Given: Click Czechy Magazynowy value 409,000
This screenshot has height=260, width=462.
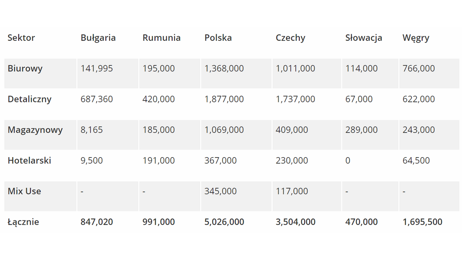Looking at the screenshot, I should coord(292,130).
